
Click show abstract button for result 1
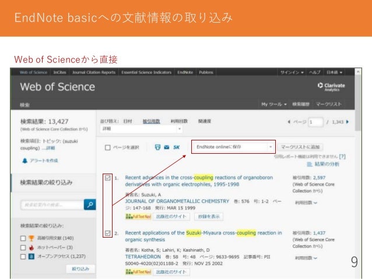pyautogui.click(x=209, y=217)
